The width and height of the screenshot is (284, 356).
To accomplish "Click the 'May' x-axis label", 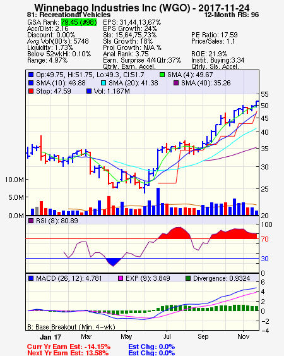I will pos(126,336).
